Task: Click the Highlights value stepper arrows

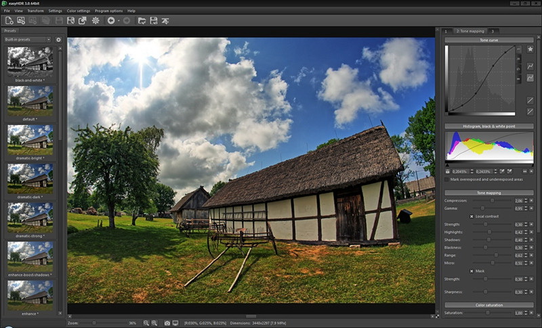Action: point(526,232)
